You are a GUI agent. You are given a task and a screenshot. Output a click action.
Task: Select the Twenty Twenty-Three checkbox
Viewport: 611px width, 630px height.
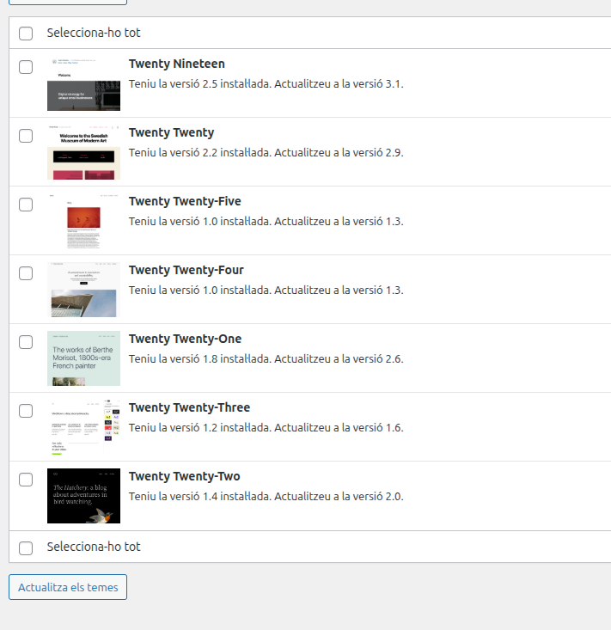[26, 411]
